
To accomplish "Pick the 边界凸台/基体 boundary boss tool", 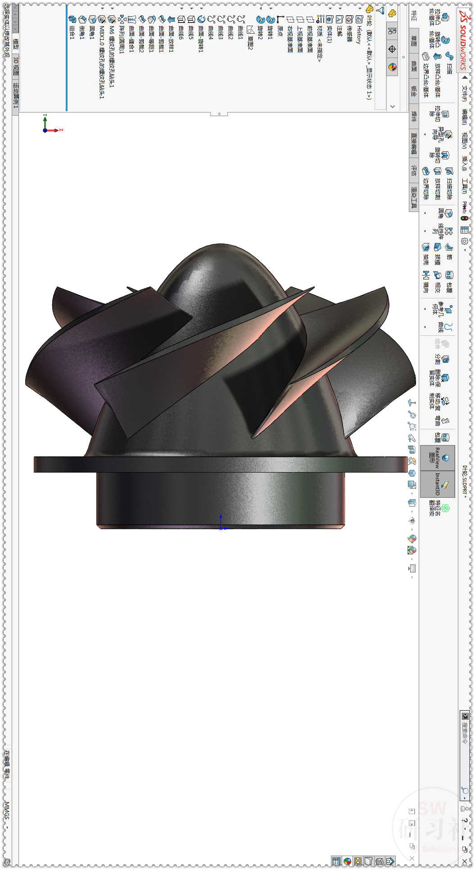I will [425, 76].
